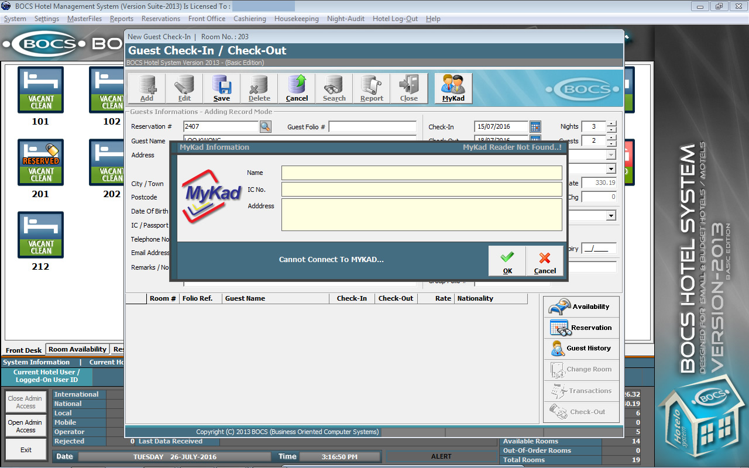Click the Name field in MyKad dialog
Image resolution: width=749 pixels, height=468 pixels.
point(422,173)
